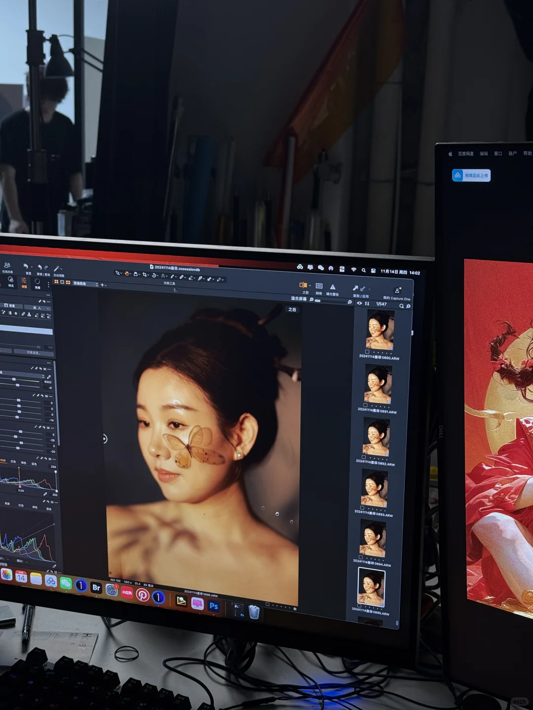Open Adobe Bridge from the Dock
This screenshot has width=533, height=710.
pyautogui.click(x=96, y=588)
